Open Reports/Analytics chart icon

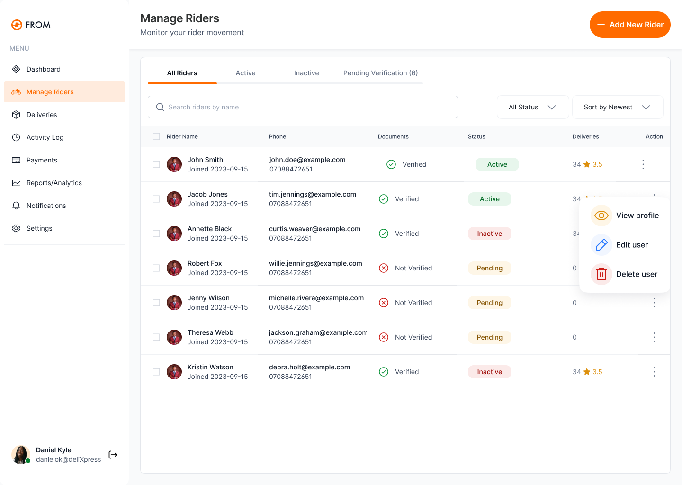click(x=16, y=183)
